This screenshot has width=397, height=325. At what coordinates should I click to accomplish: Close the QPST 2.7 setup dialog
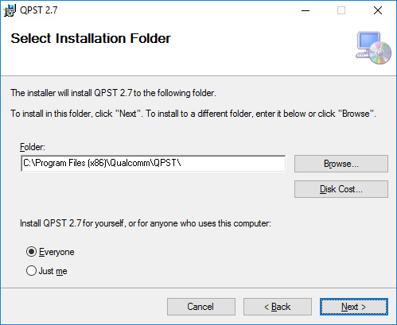[378, 10]
